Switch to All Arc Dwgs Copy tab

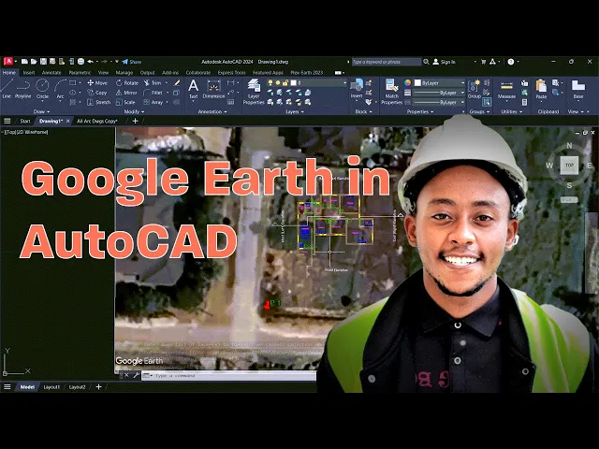[97, 121]
